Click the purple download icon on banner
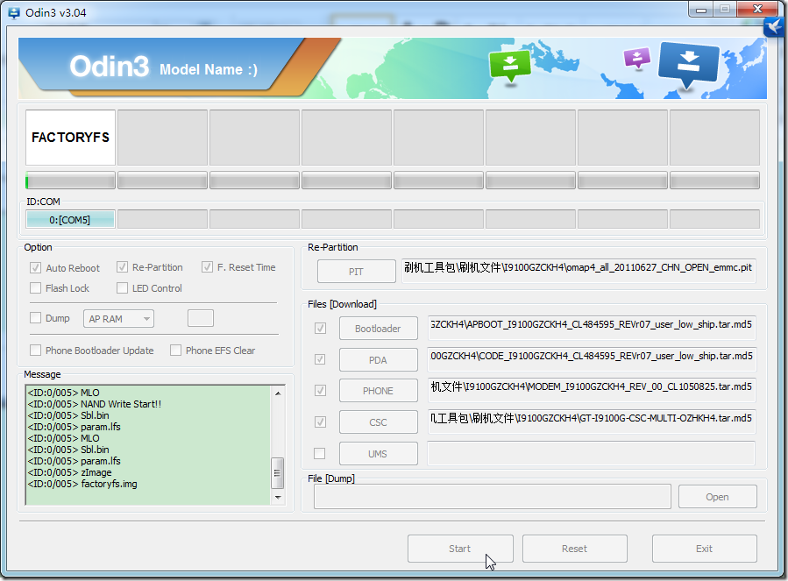788x581 pixels. (x=636, y=57)
